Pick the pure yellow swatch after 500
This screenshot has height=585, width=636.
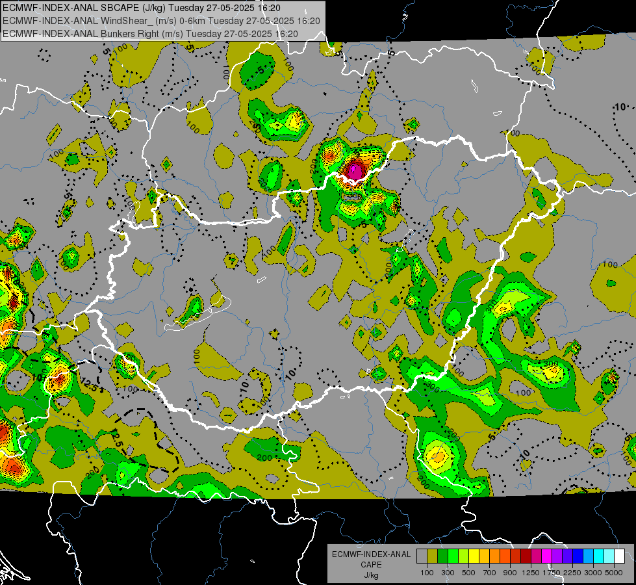click(474, 556)
